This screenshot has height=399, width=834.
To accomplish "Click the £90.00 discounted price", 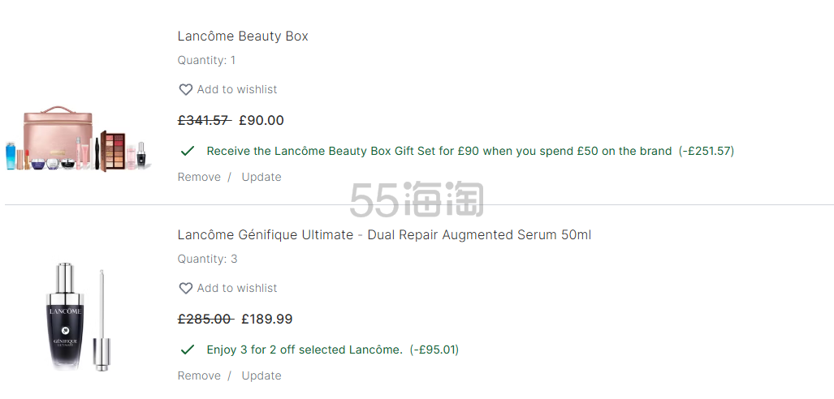I will 261,121.
